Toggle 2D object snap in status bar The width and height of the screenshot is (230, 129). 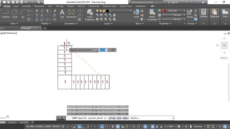tap(106, 126)
